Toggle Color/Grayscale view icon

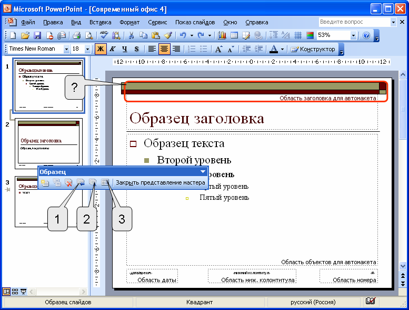(x=310, y=35)
